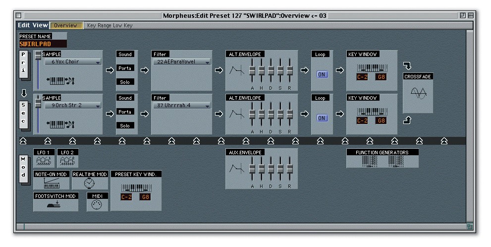491x247 pixels.
Task: Click primary envelope Attack (A) slider
Action: 252,71
